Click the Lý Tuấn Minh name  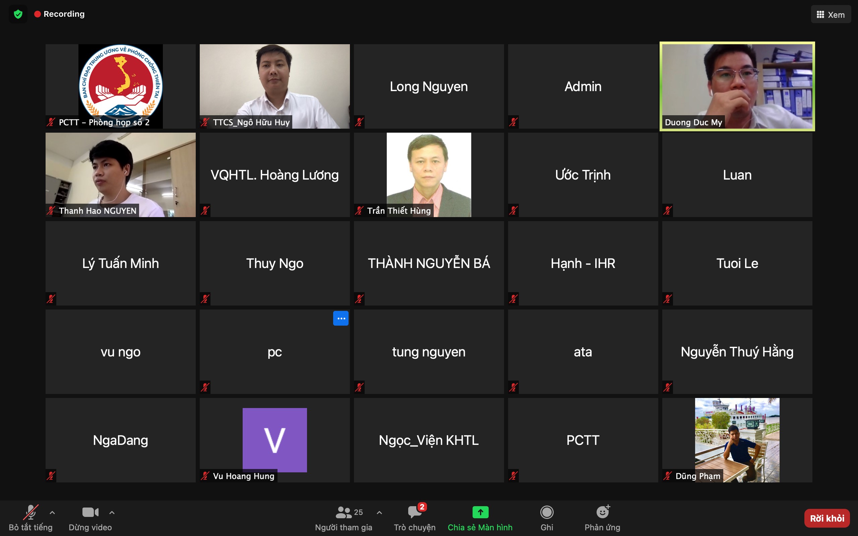(121, 263)
